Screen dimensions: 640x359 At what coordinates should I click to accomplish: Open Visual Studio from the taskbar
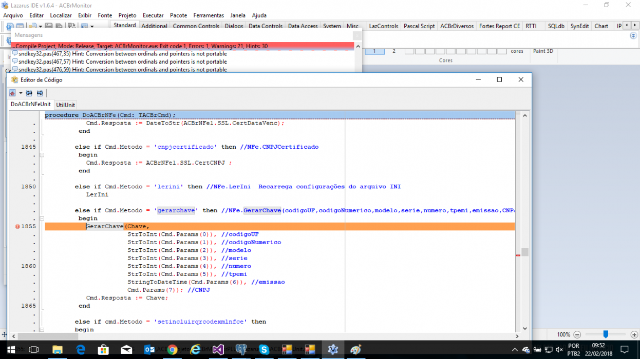[218, 350]
